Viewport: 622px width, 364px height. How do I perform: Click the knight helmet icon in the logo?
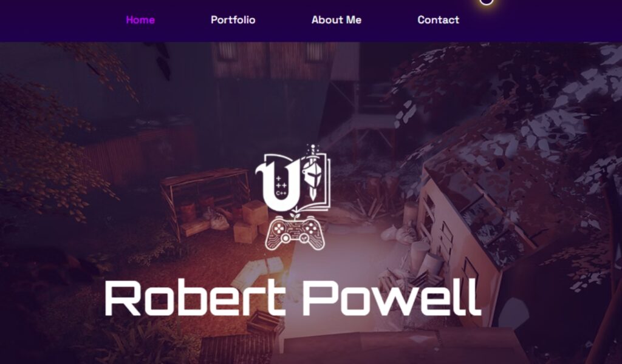click(x=312, y=174)
